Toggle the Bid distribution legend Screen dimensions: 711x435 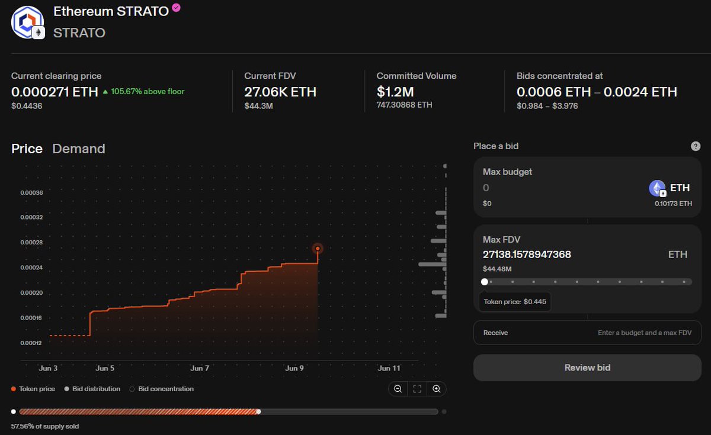[92, 389]
